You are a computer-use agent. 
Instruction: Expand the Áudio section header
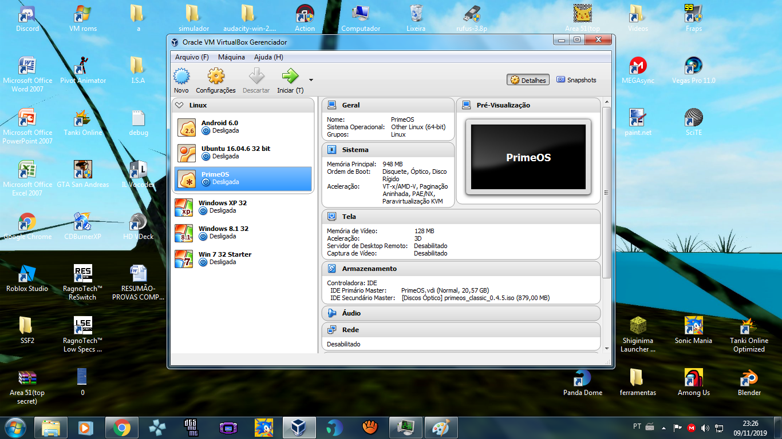click(461, 313)
